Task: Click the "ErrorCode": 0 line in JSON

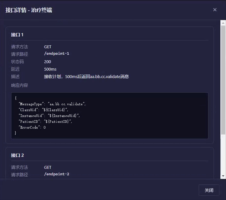Action: pos(32,127)
